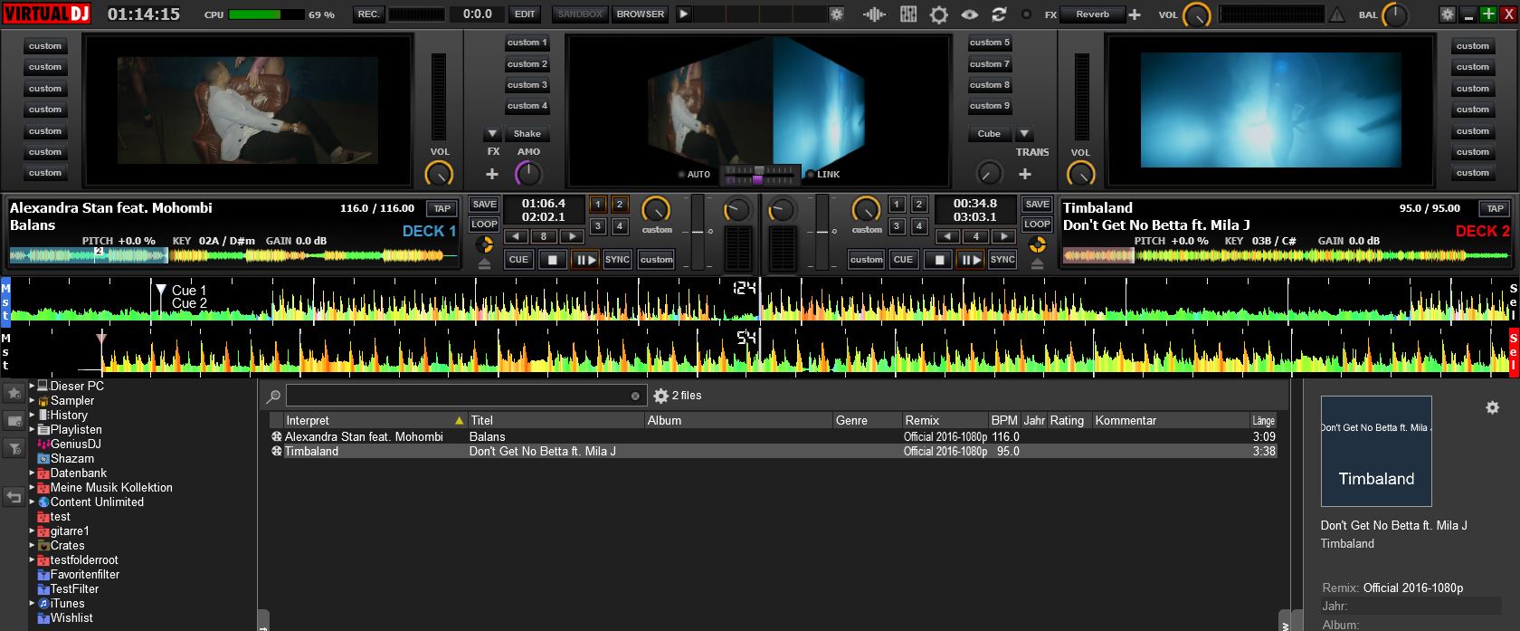Sort by Titel column header
This screenshot has height=631, width=1520.
pos(556,420)
